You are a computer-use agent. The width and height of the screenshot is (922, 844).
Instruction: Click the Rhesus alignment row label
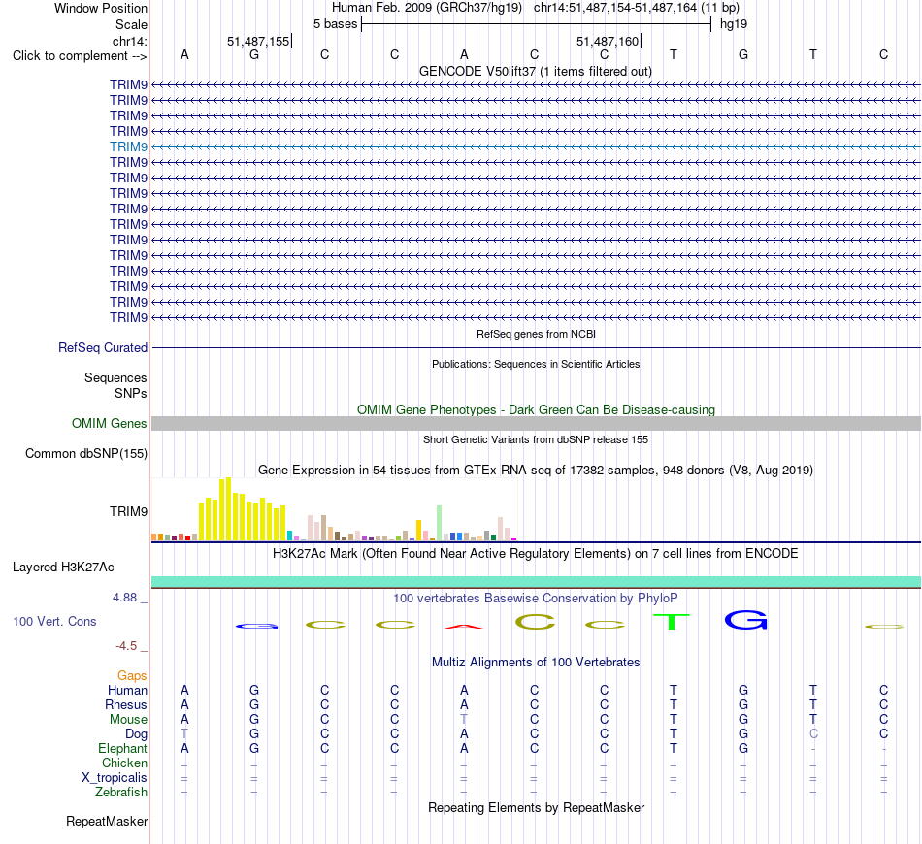tap(126, 704)
